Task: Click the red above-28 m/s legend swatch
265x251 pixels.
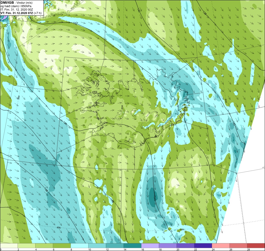Action: [256, 246]
